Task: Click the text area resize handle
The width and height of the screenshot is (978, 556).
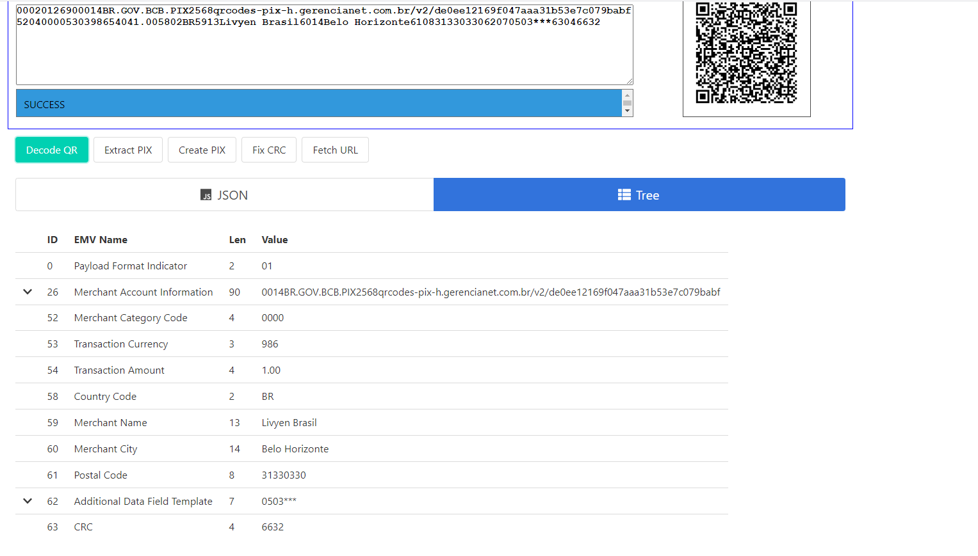Action: [x=630, y=81]
